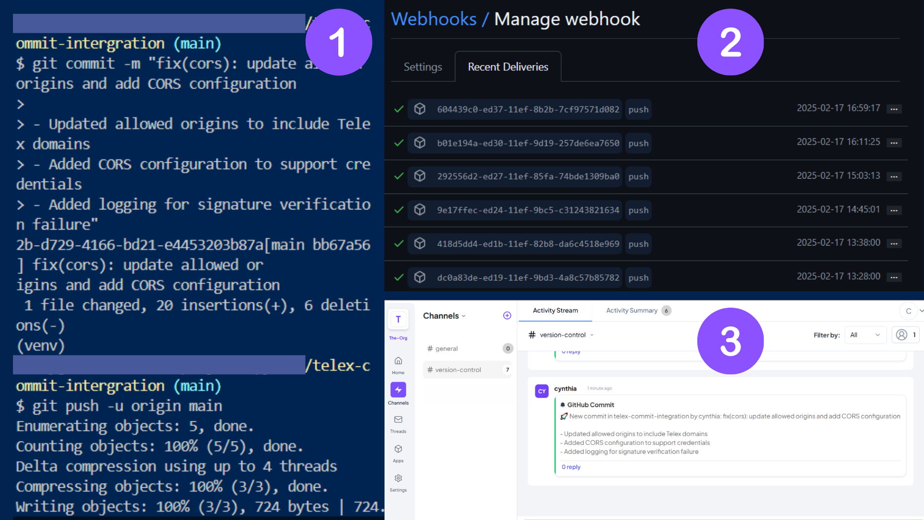Click the members user icon
924x520 pixels.
click(x=902, y=335)
